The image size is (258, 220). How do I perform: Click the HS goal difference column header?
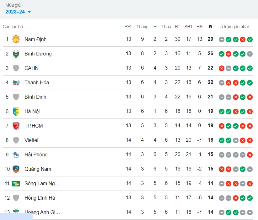(199, 27)
